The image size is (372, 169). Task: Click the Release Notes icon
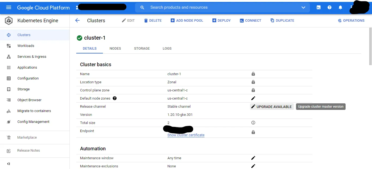(x=9, y=151)
